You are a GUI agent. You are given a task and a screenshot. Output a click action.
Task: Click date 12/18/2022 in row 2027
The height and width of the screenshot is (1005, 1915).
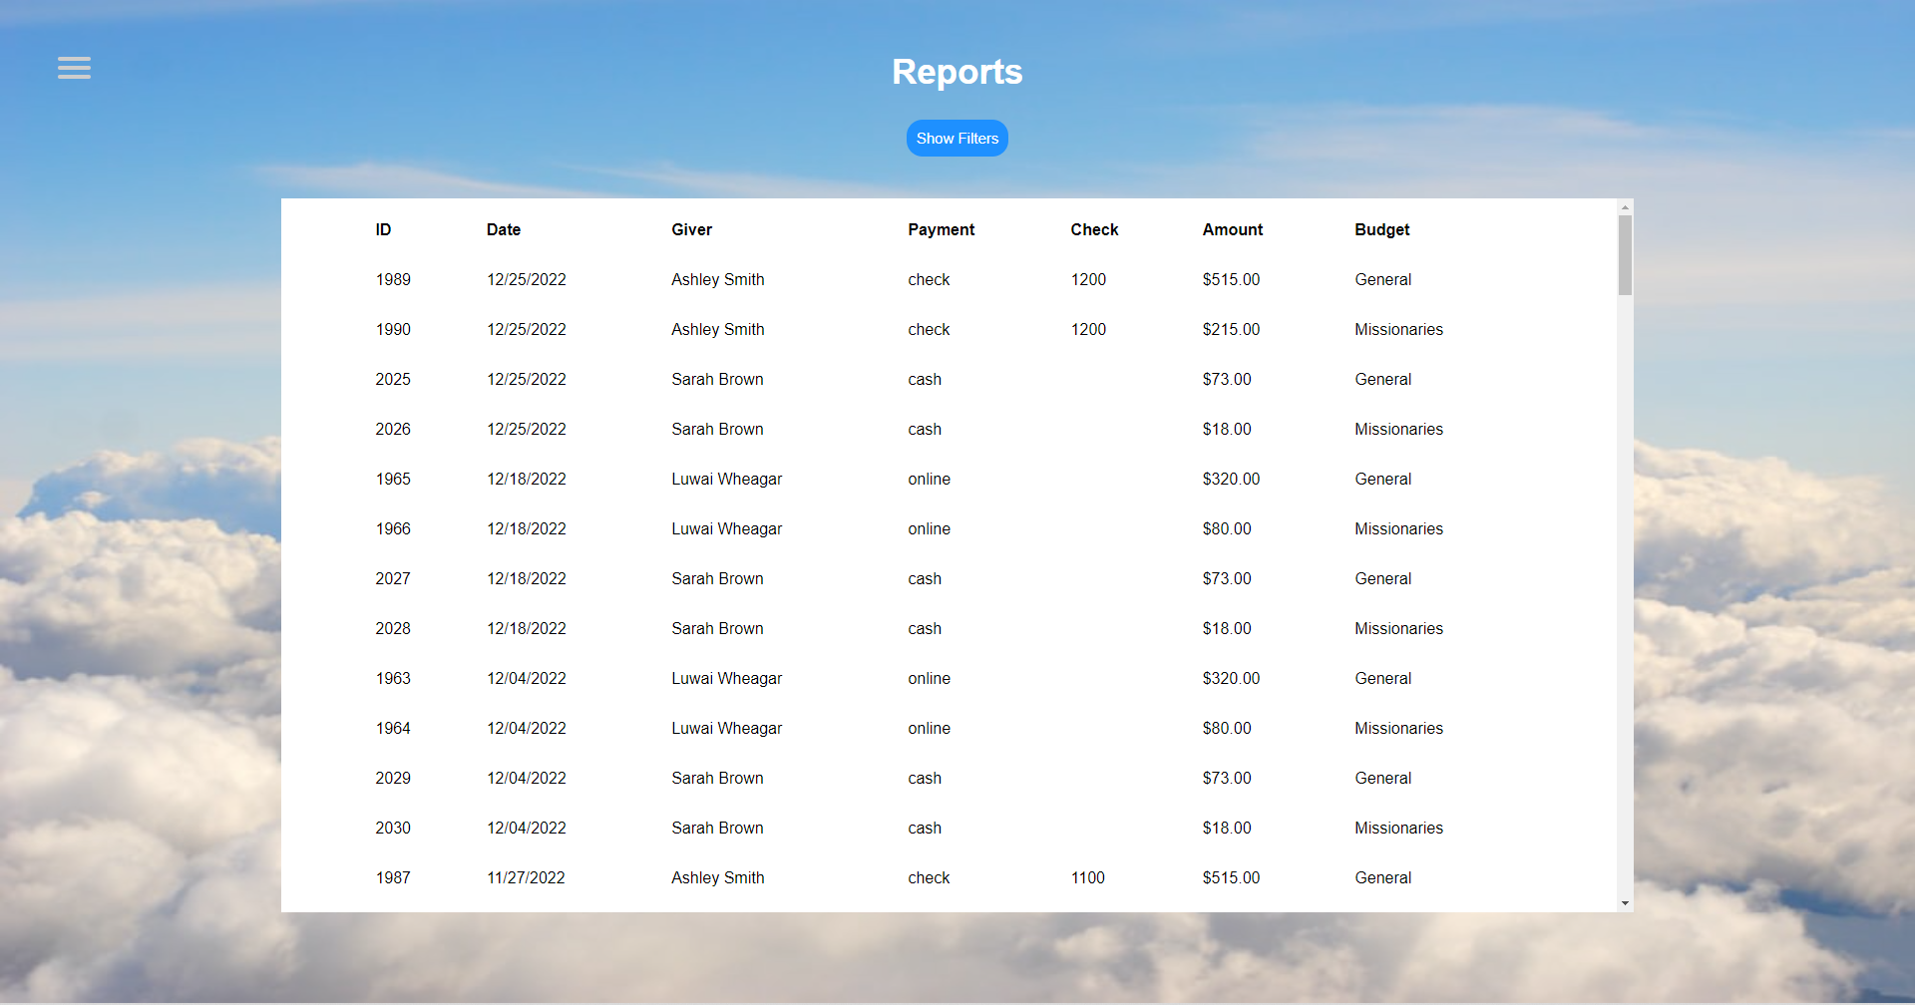coord(526,578)
